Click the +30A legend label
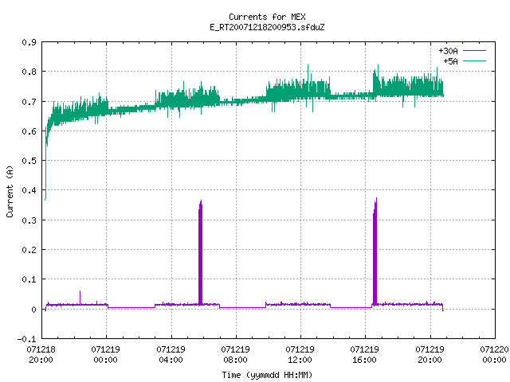 448,51
